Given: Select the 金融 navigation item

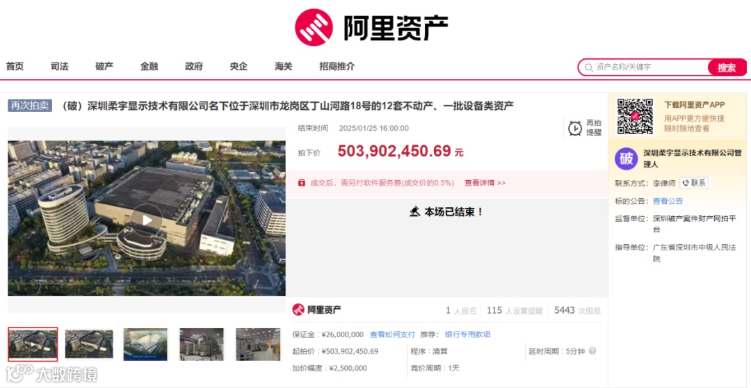Looking at the screenshot, I should pyautogui.click(x=149, y=67).
